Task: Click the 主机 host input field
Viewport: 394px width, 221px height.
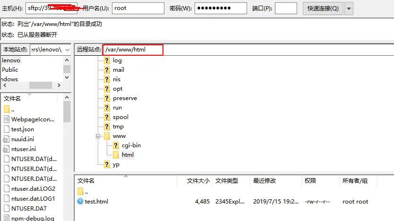Action: [x=51, y=8]
